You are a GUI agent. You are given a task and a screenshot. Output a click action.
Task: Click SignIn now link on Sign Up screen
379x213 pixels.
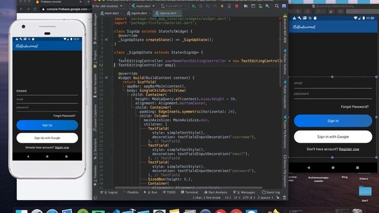(x=62, y=147)
